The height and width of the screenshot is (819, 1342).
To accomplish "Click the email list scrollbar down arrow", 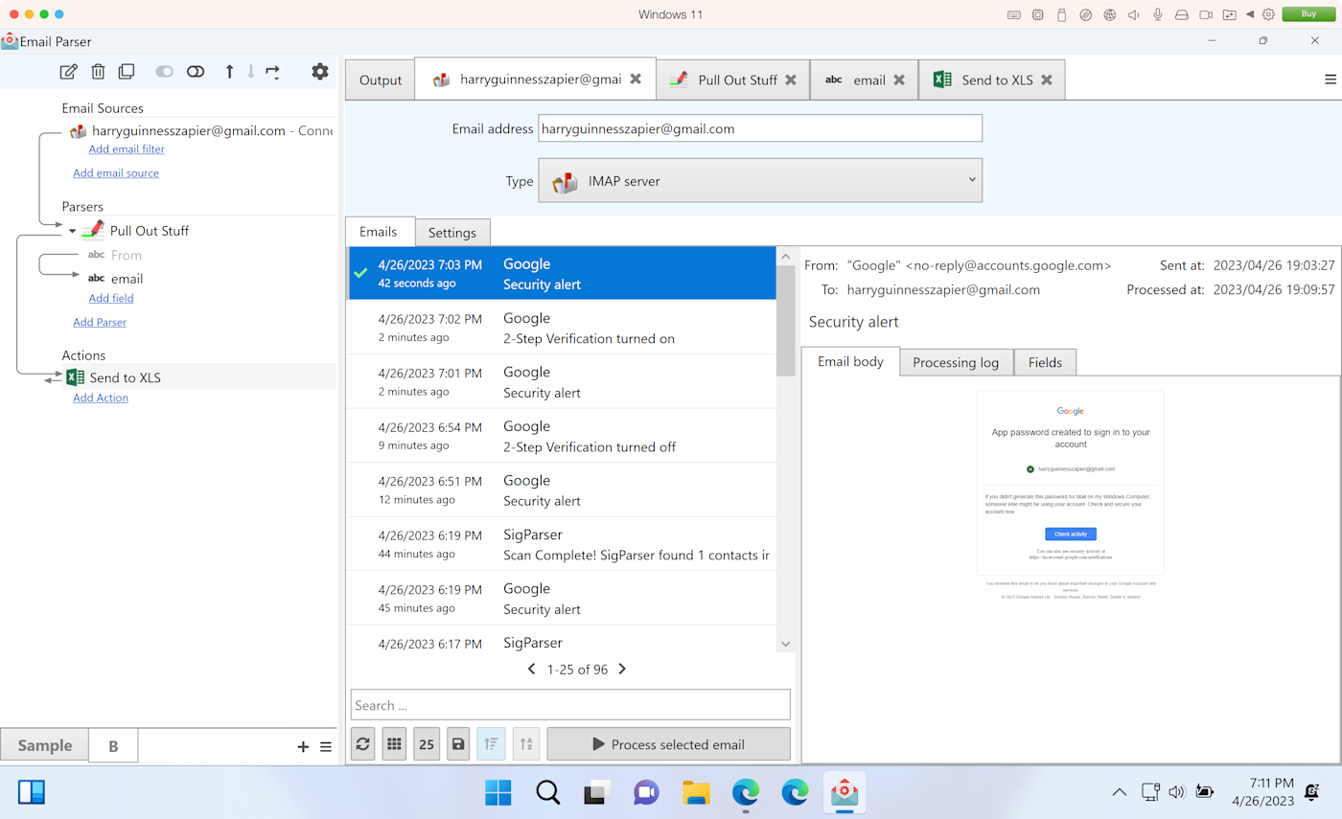I will [786, 645].
